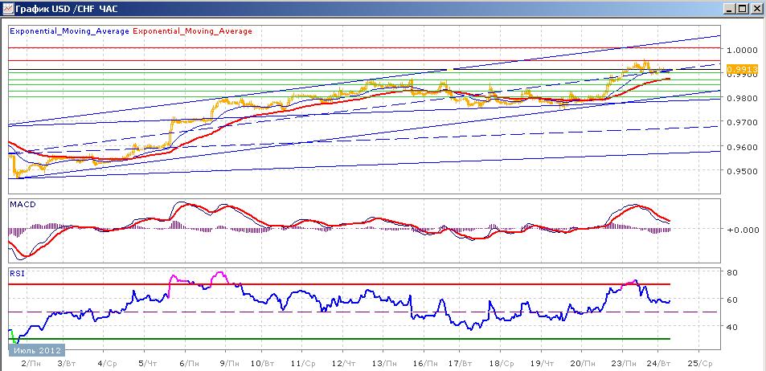766x371 pixels.
Task: Maximize the USD/CHF chart window
Action: coord(742,9)
